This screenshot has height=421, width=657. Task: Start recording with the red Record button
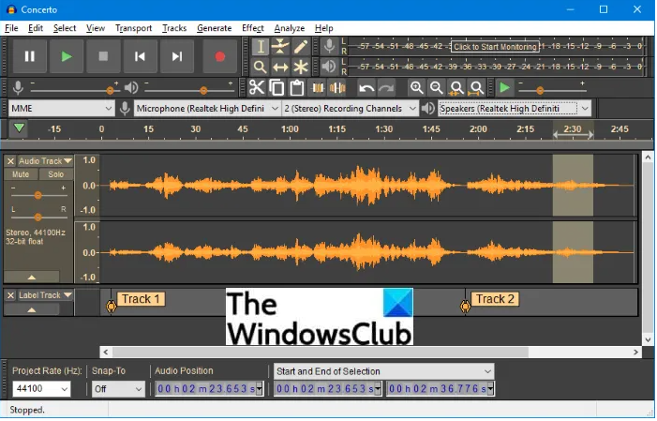[x=220, y=56]
